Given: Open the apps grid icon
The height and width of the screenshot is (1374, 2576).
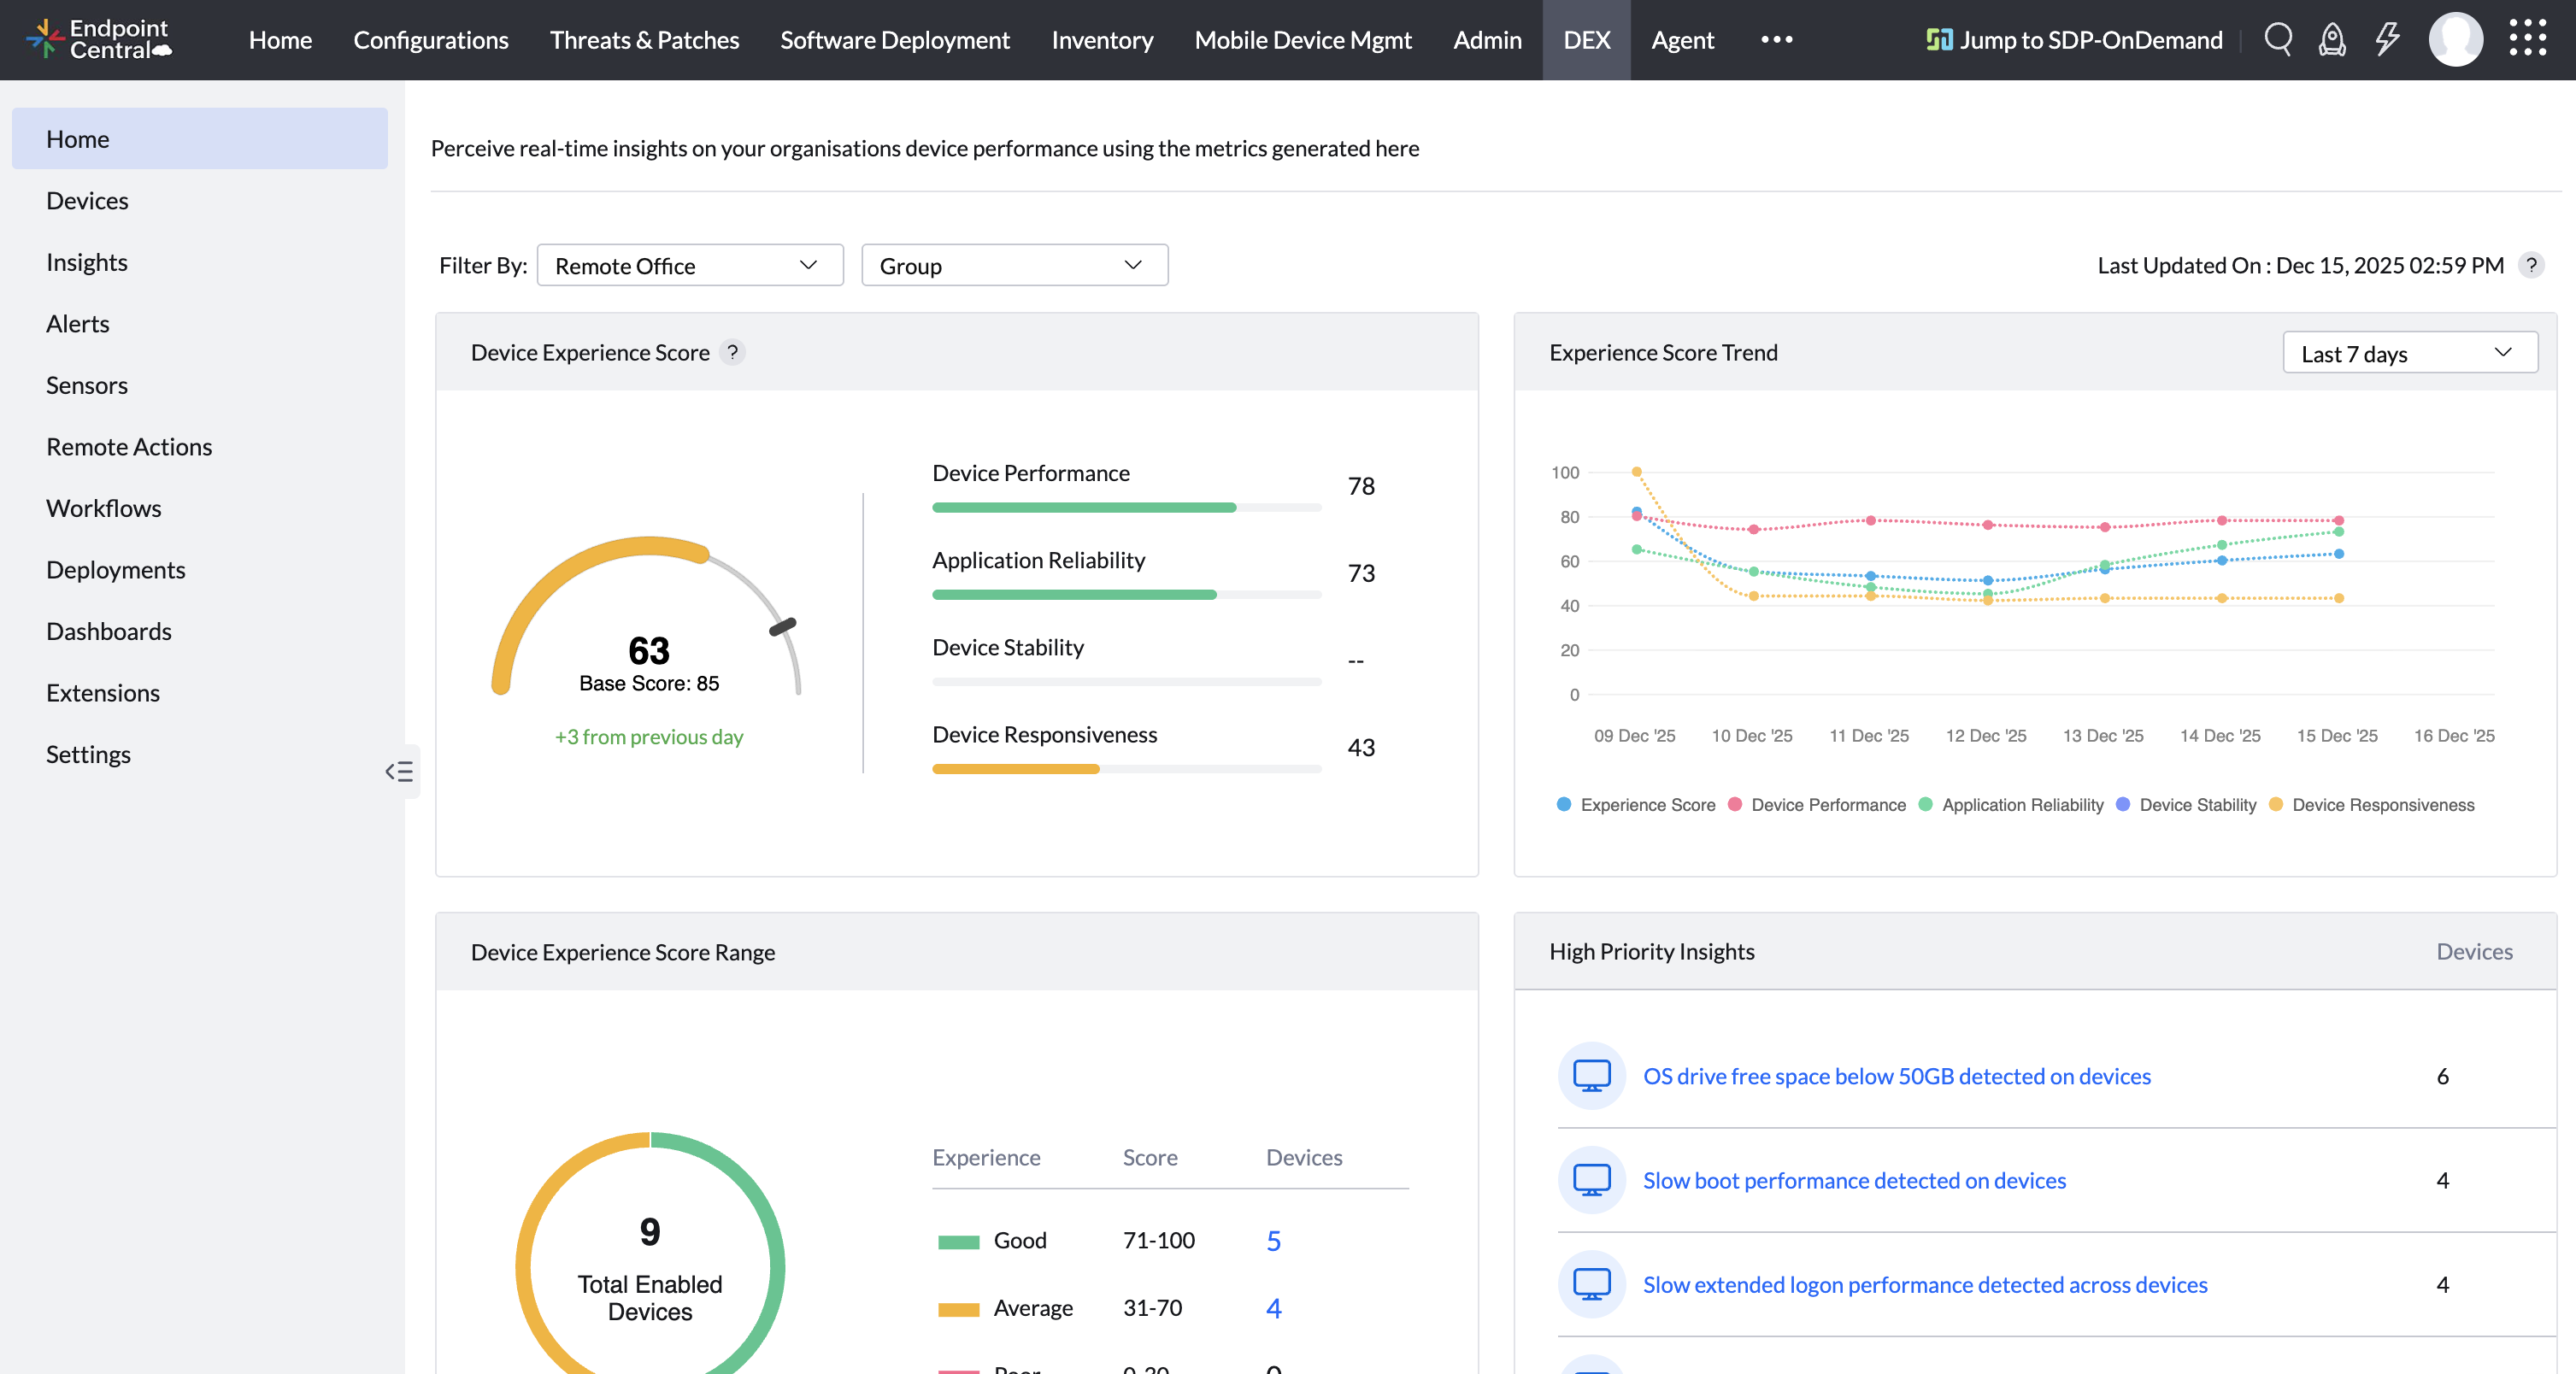Looking at the screenshot, I should pos(2527,38).
